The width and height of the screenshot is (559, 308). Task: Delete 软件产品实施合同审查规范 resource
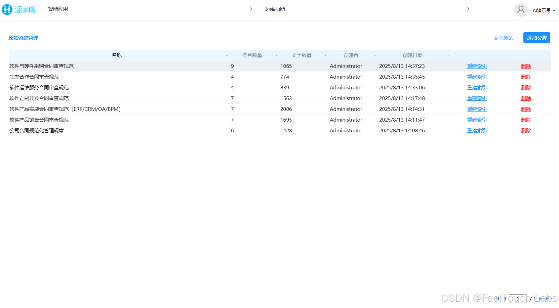tap(526, 109)
